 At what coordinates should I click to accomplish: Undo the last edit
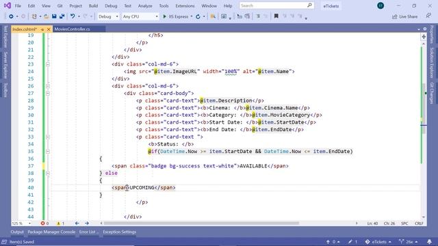[73, 16]
